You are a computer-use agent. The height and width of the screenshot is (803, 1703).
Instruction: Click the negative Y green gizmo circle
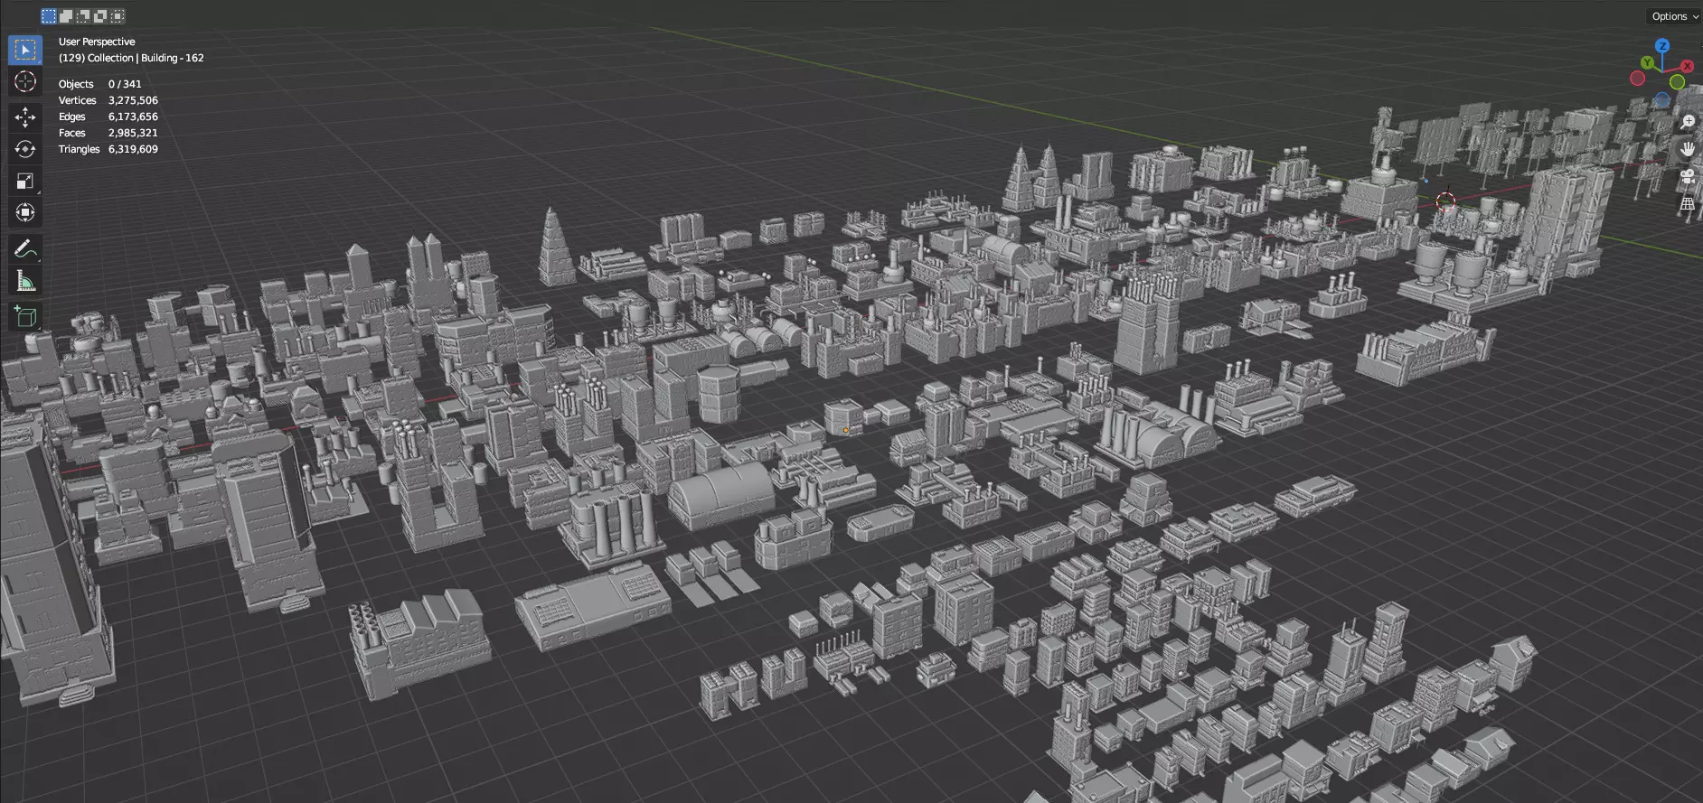(x=1677, y=82)
